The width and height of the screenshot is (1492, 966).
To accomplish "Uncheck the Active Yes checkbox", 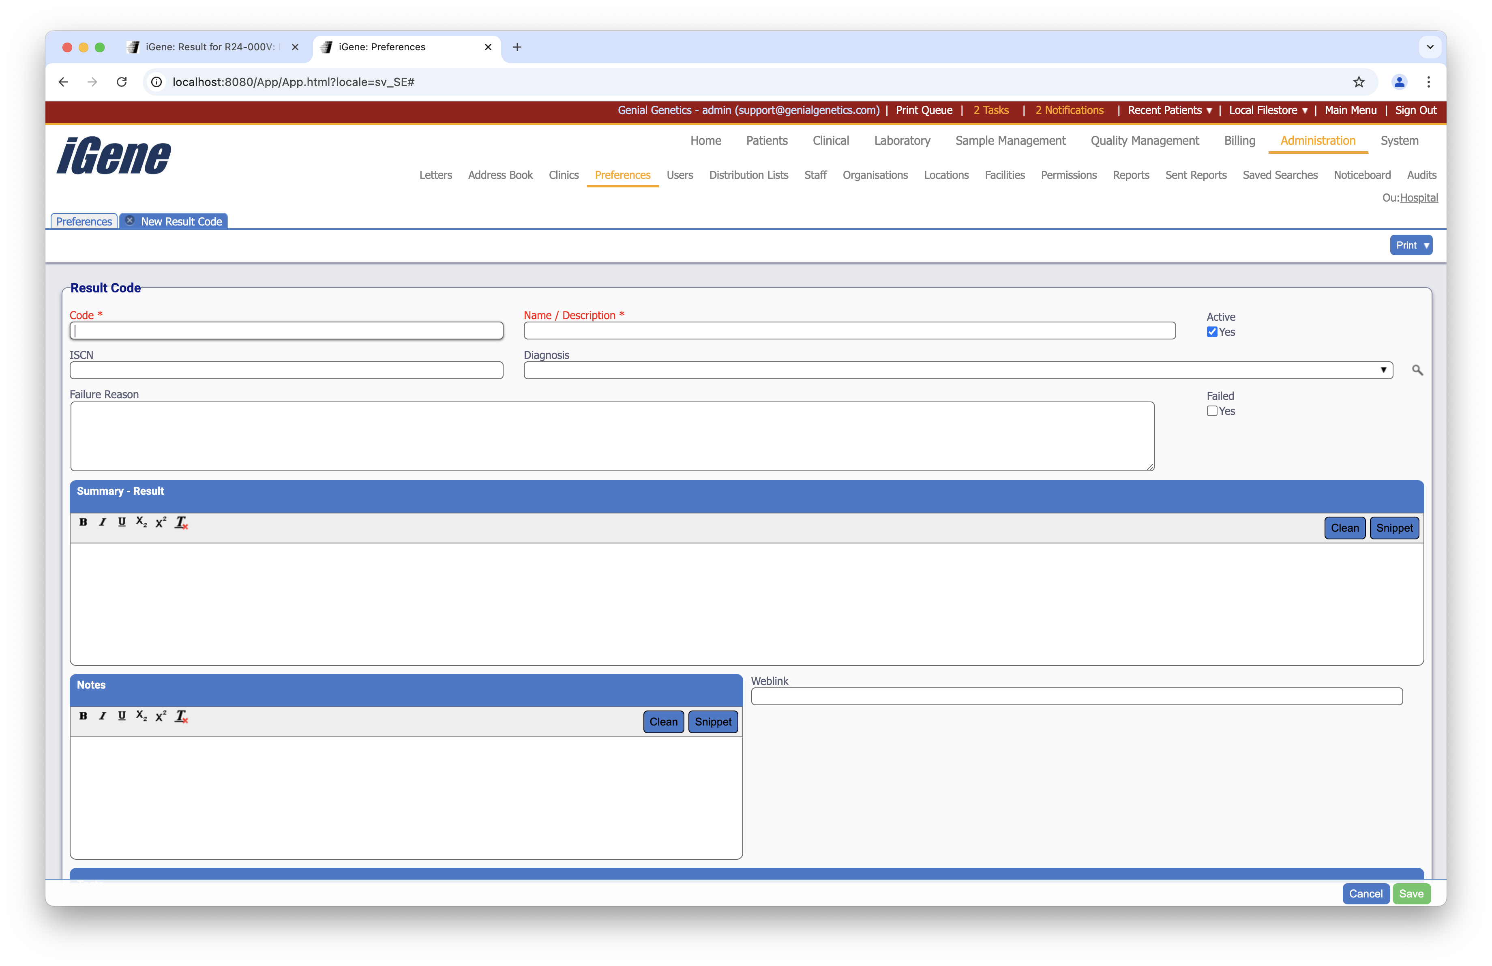I will click(1212, 332).
